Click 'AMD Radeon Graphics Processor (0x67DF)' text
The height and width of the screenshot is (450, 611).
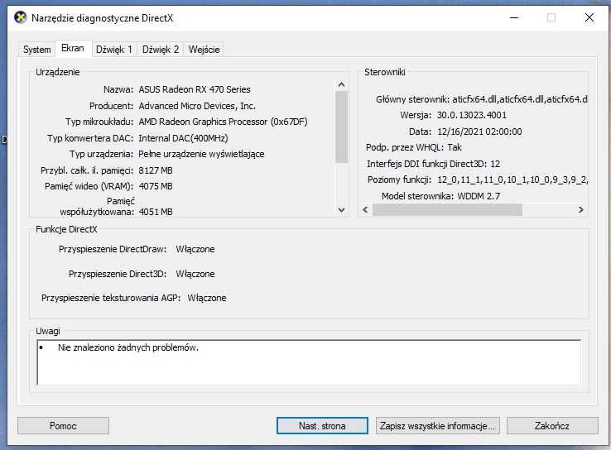coord(223,122)
